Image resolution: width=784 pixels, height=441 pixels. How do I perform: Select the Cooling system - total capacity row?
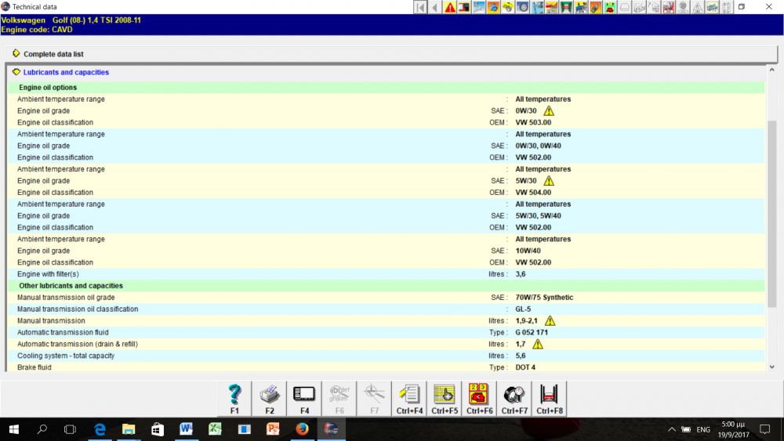(386, 356)
